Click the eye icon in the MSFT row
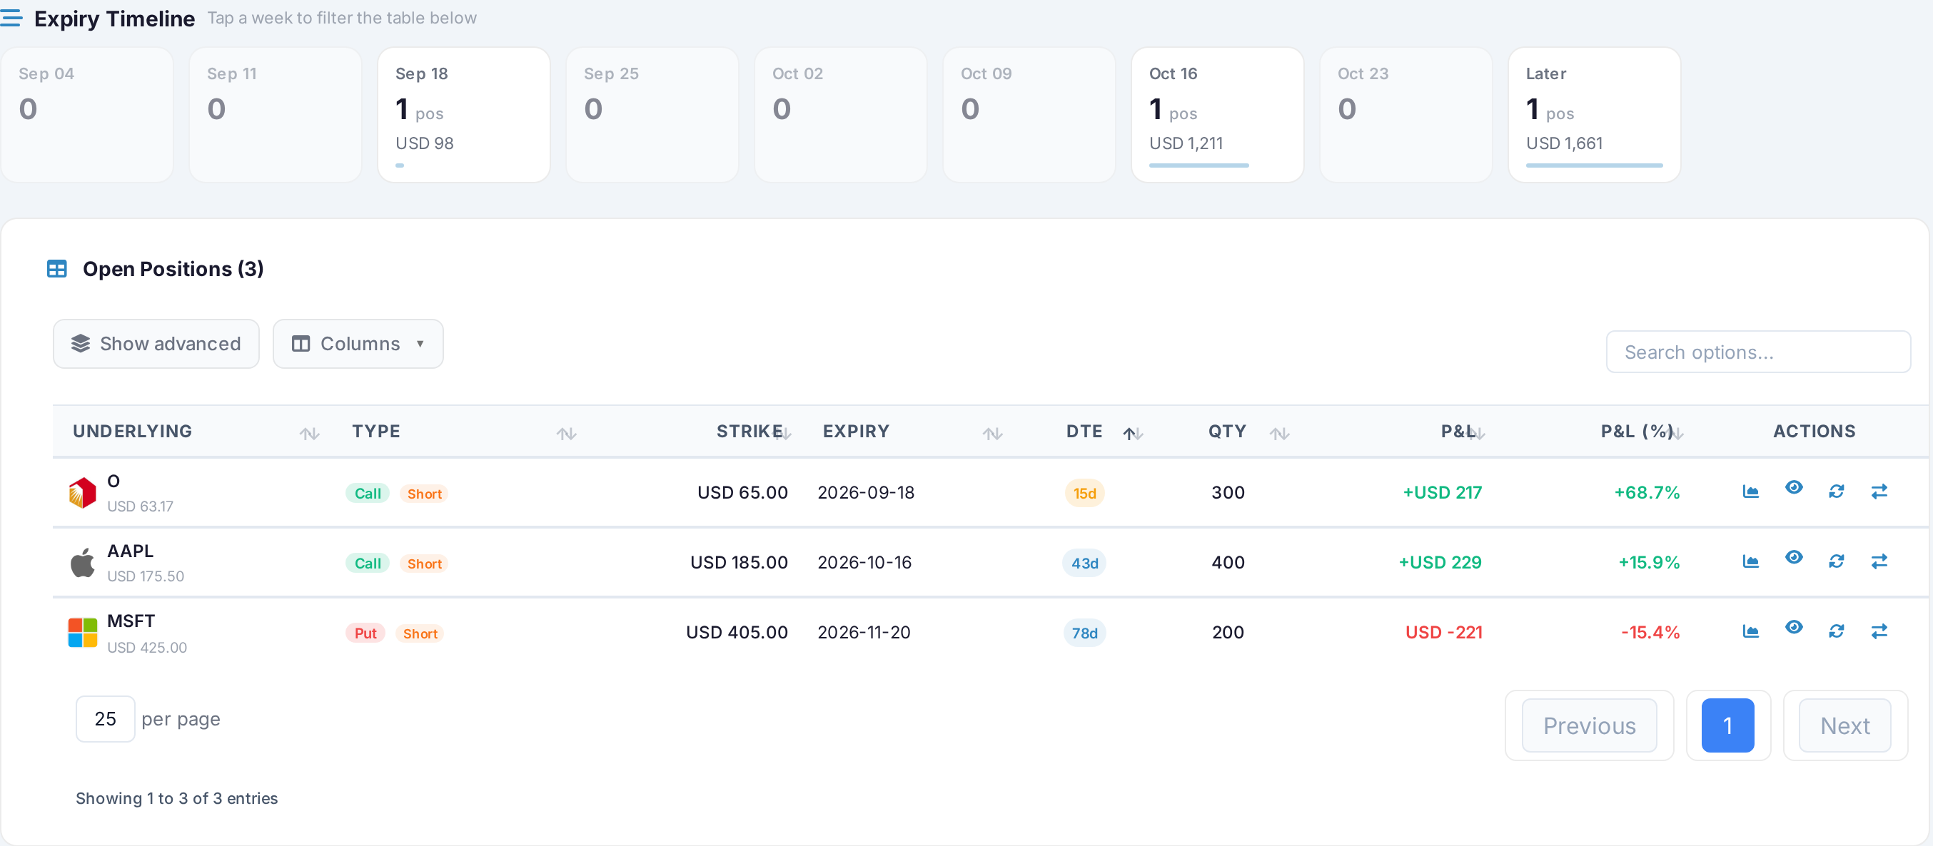Screen dimensions: 1933x846 coord(1793,627)
